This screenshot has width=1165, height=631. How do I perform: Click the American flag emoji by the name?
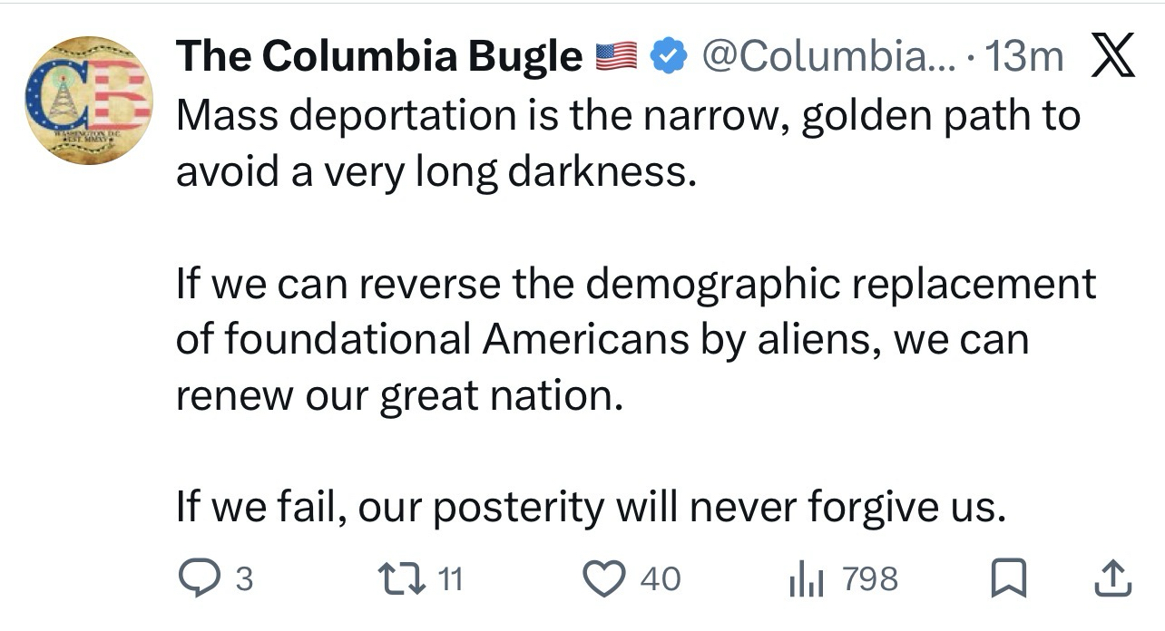point(617,58)
